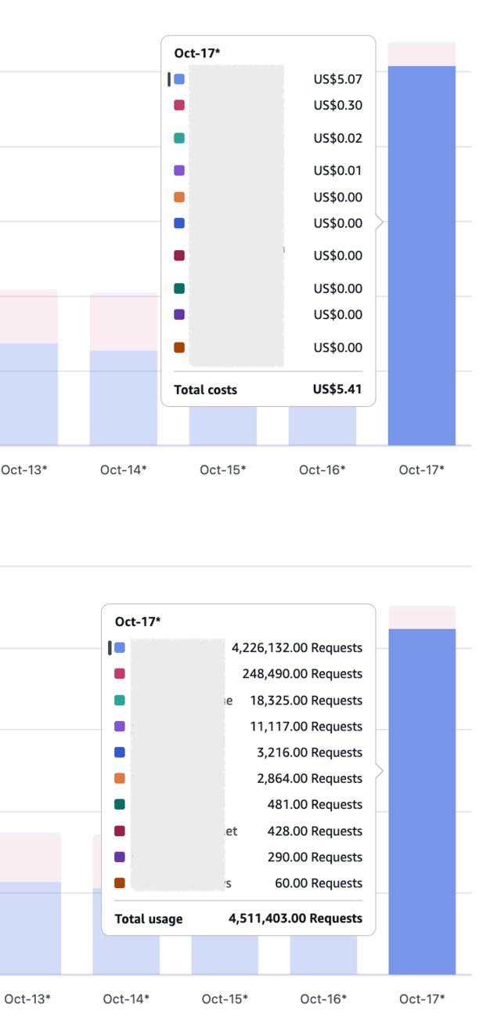Viewport: 501px width, 1033px height.
Task: Click the Oct-14* axis label under usage chart
Action: pos(126,999)
